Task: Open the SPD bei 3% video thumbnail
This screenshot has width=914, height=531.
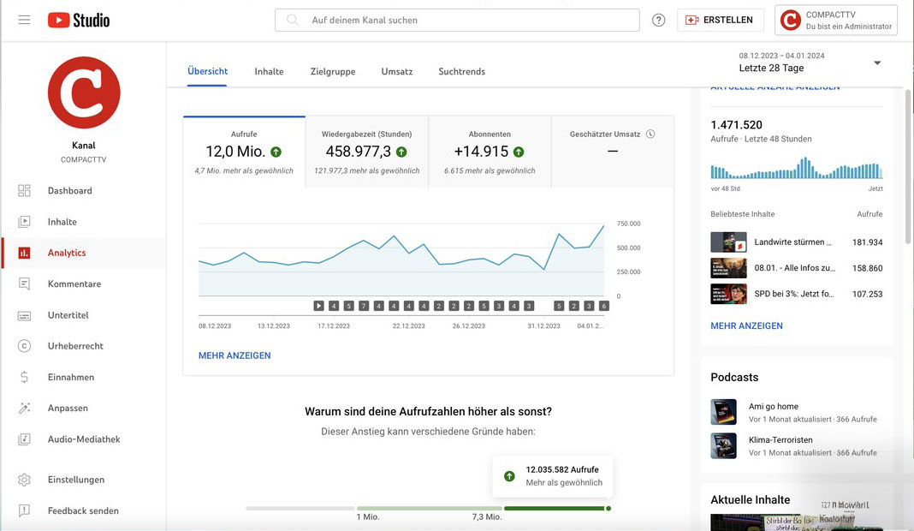Action: [728, 294]
